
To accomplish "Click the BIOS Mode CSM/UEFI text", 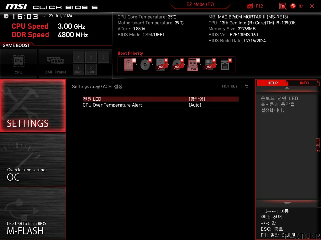I will 141,35.
